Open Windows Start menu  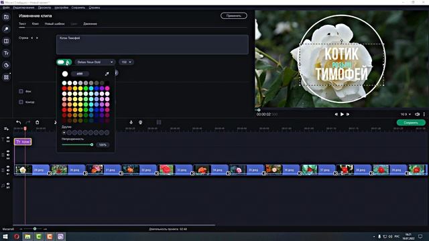coord(5,236)
